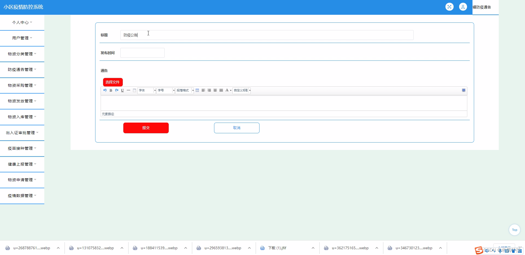Expand the 物资发放管理 sidebar menu
525x255 pixels.
(22, 101)
